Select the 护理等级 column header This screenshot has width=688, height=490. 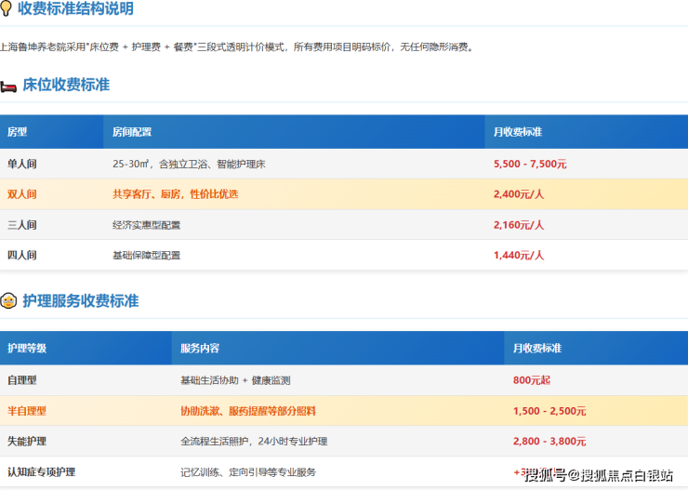(27, 349)
